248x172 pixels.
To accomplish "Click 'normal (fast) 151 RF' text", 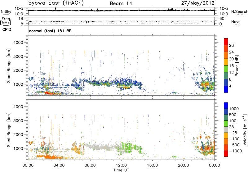I will pos(50,31).
